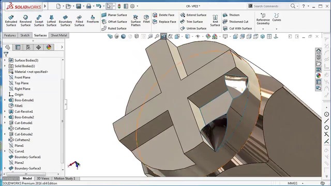
Task: Open the DisplayManager color ball tab
Action: 49,47
